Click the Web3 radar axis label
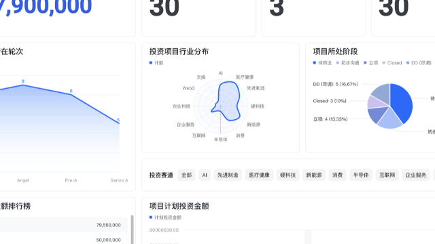 tap(188, 88)
